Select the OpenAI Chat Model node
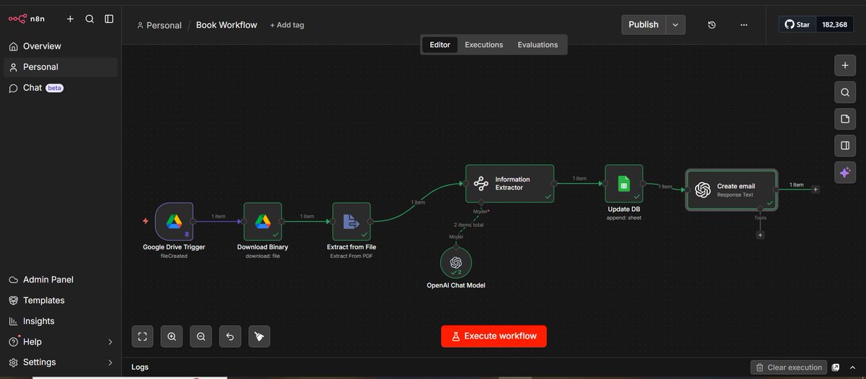 tap(455, 263)
